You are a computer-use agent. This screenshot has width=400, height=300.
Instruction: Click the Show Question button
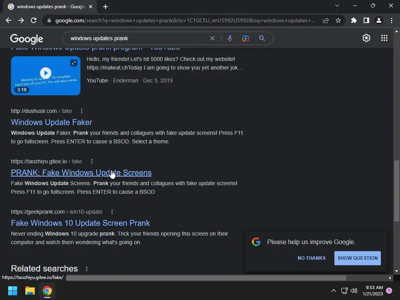click(x=357, y=258)
